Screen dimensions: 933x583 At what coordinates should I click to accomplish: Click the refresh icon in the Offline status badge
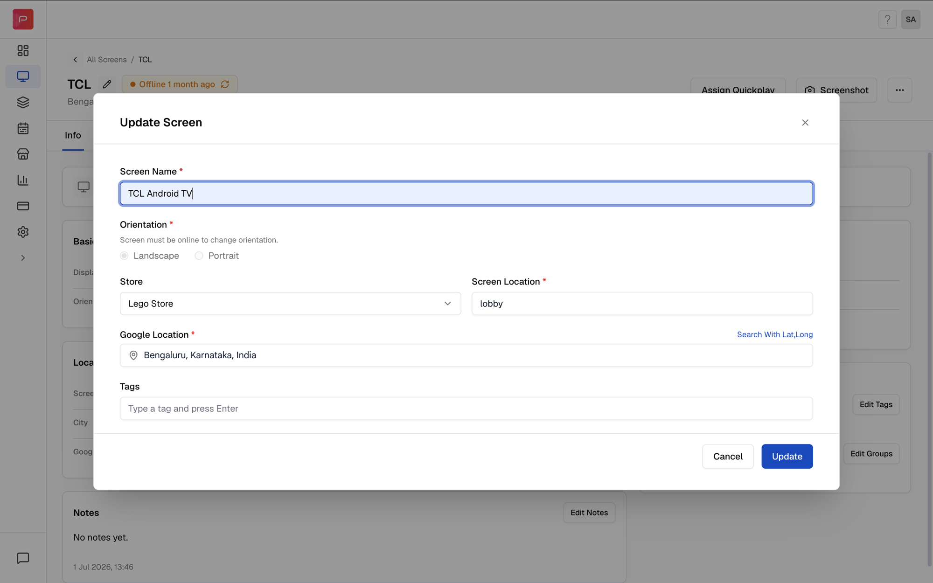(225, 84)
